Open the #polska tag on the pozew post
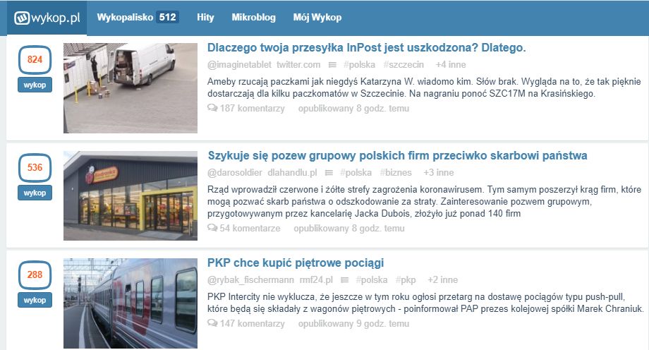Screen dimensions: 649x350 point(356,173)
